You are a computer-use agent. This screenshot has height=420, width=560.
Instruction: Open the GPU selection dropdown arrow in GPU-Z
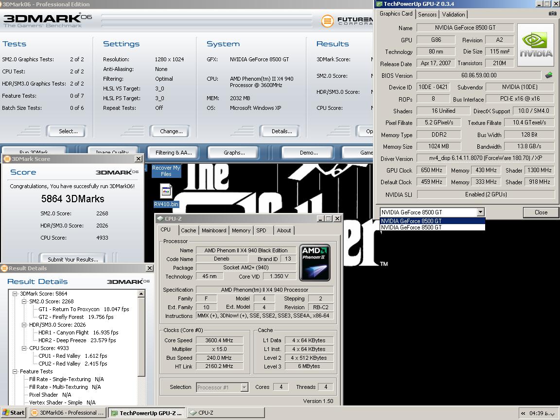(x=481, y=212)
